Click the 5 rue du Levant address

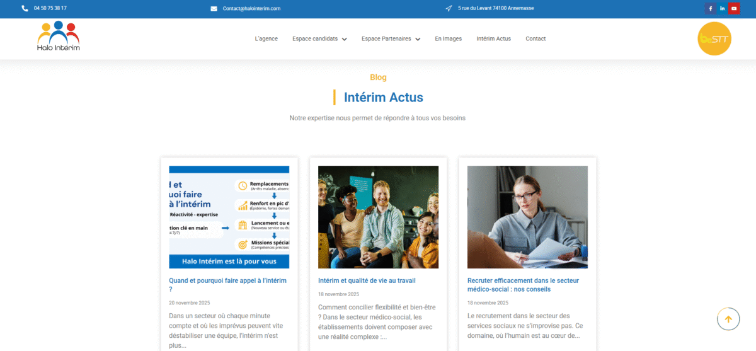click(x=496, y=8)
